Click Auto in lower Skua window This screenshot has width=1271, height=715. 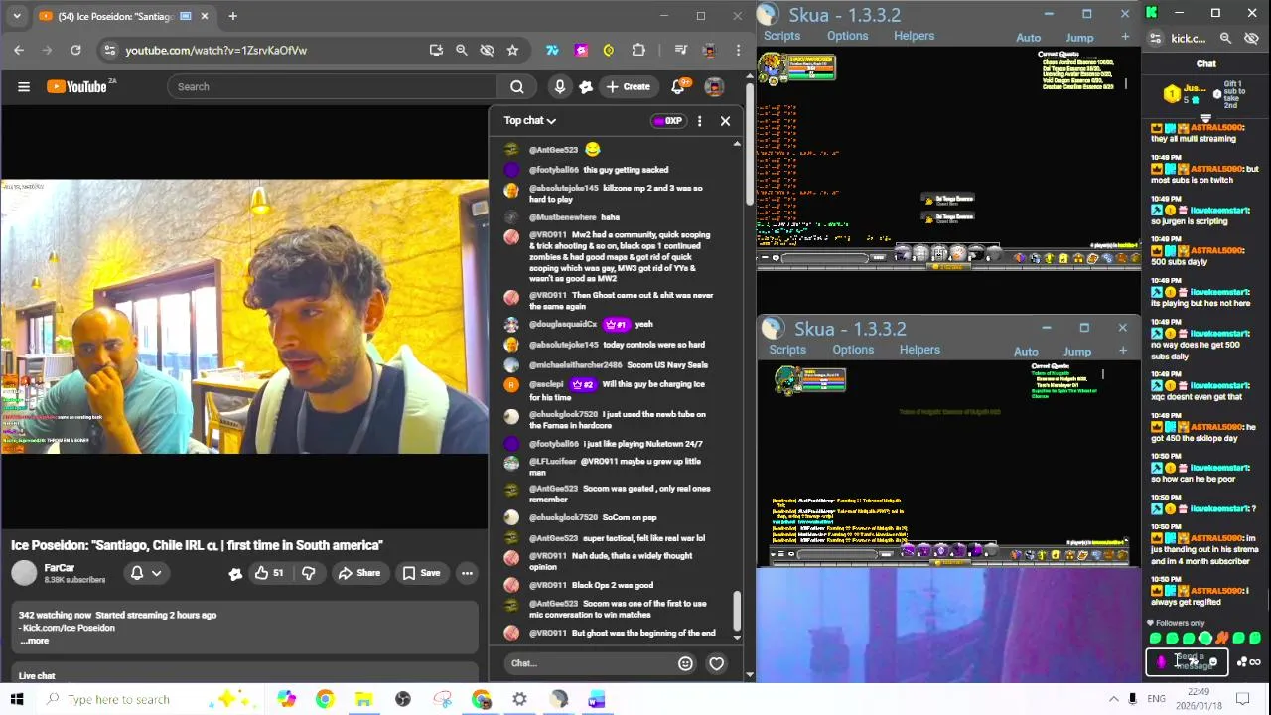pos(1026,352)
